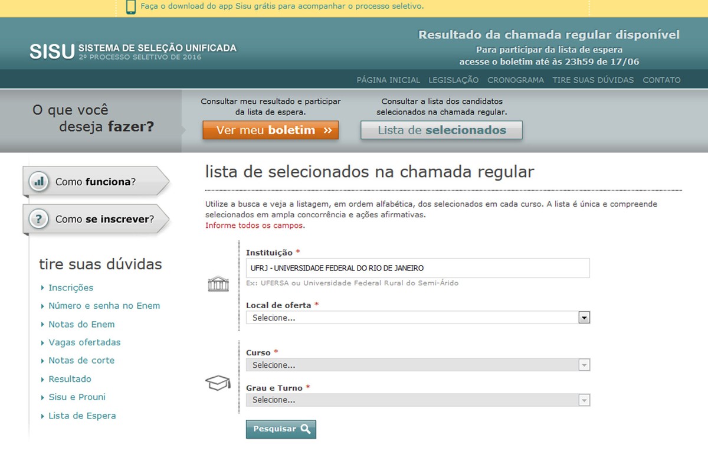Open the Local de oferta dropdown
Screen dimensions: 708x464
[x=418, y=318]
